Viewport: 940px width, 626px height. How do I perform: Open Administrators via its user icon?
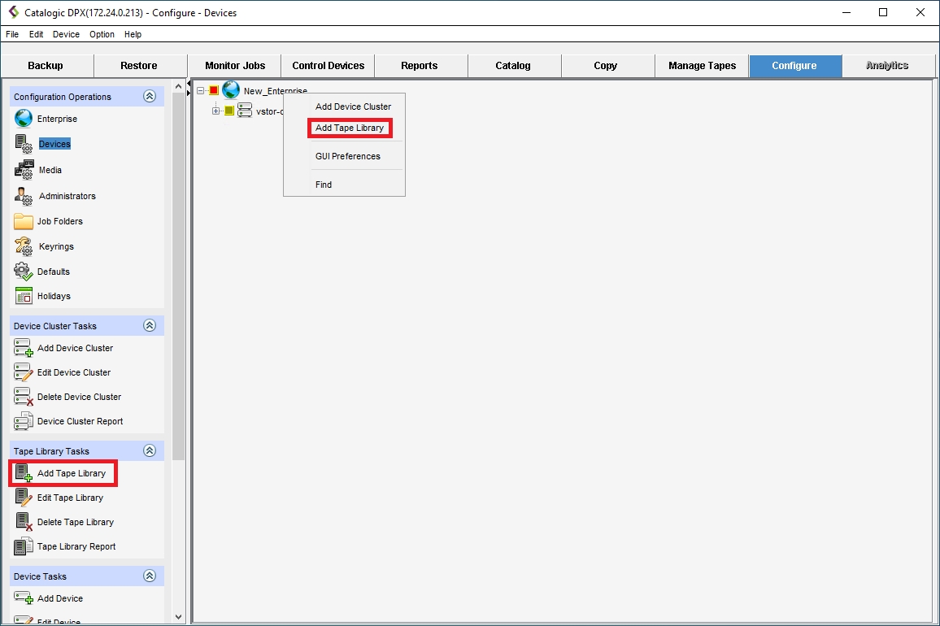pos(24,196)
